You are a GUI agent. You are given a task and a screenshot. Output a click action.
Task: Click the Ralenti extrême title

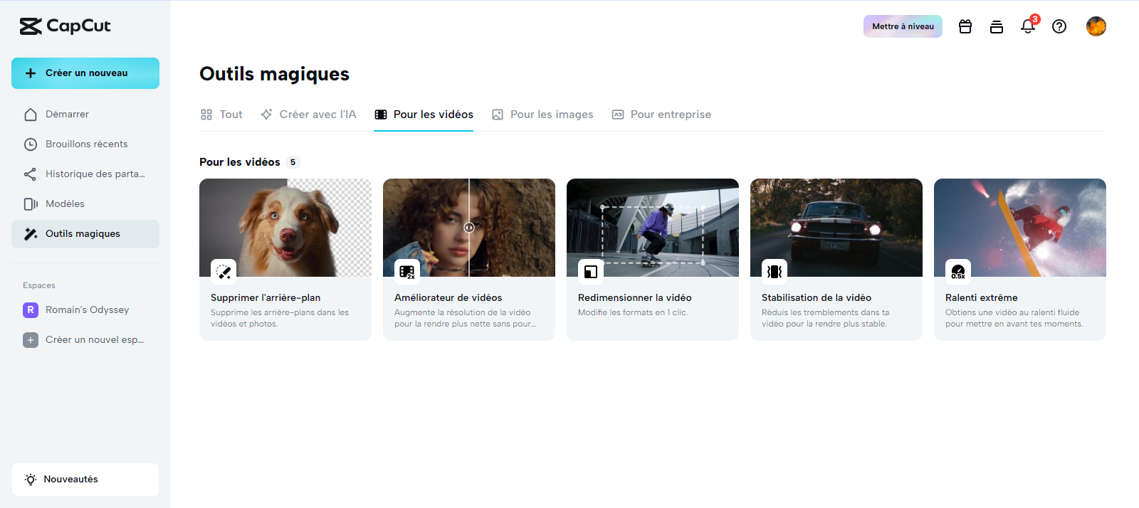(x=982, y=298)
